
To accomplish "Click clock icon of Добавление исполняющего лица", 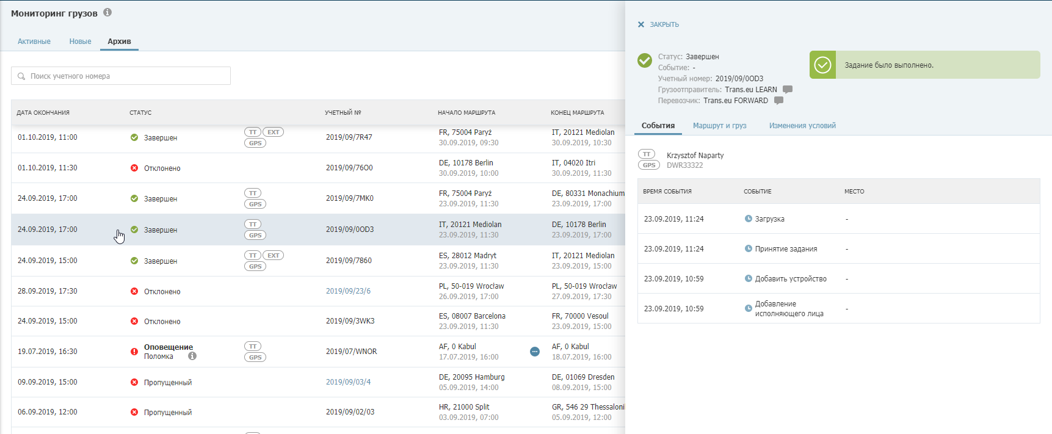I will [748, 308].
